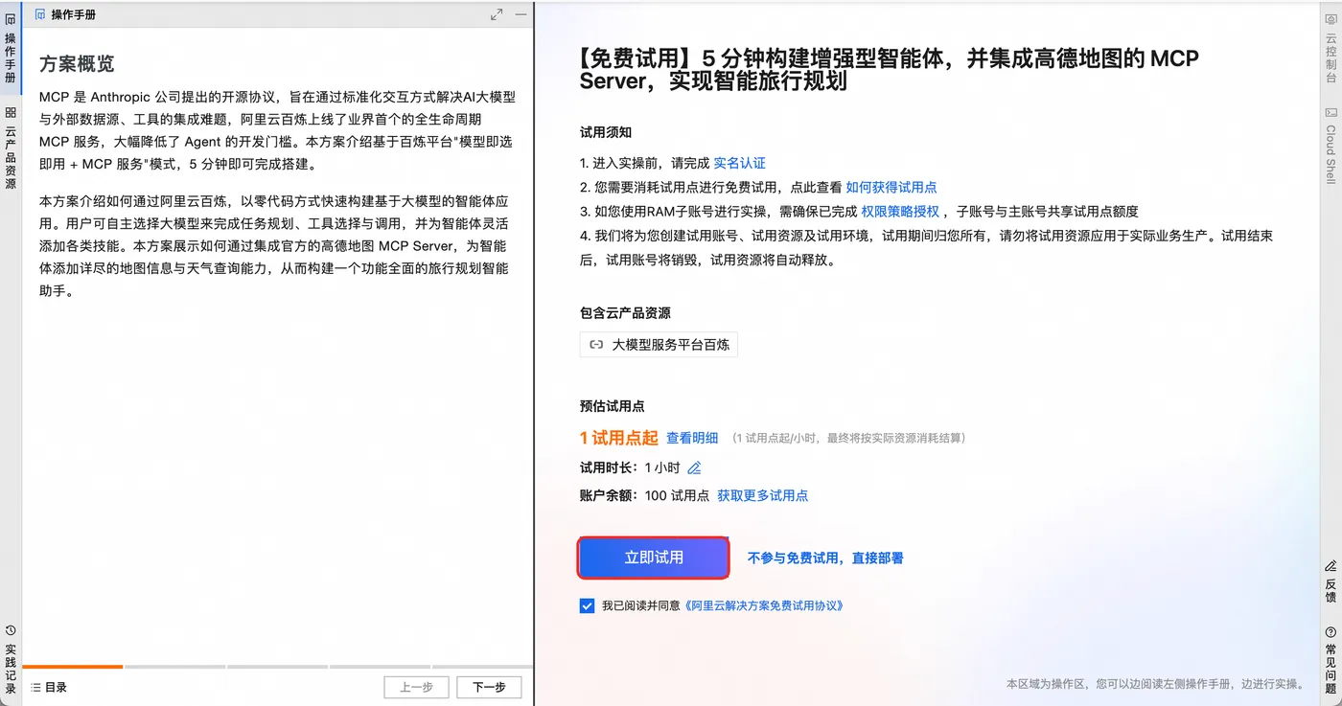
Task: Expand the manual panel to fullscreen
Action: 497,14
